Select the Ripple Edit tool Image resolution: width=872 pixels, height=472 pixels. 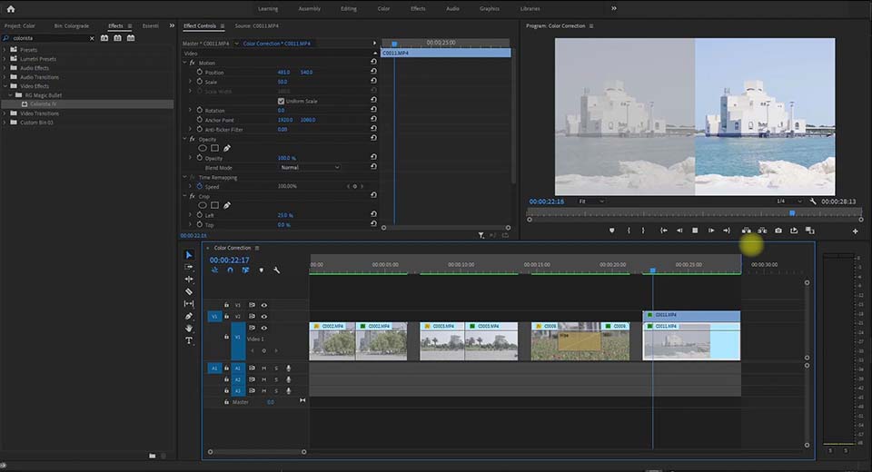coord(189,279)
